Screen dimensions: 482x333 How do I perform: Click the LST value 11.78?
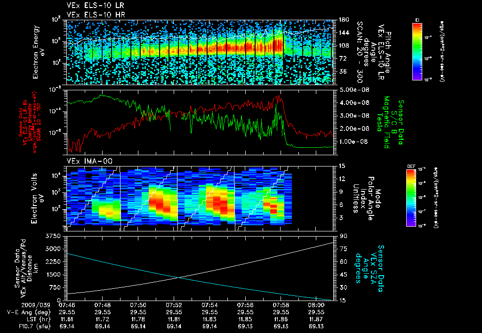point(138,319)
